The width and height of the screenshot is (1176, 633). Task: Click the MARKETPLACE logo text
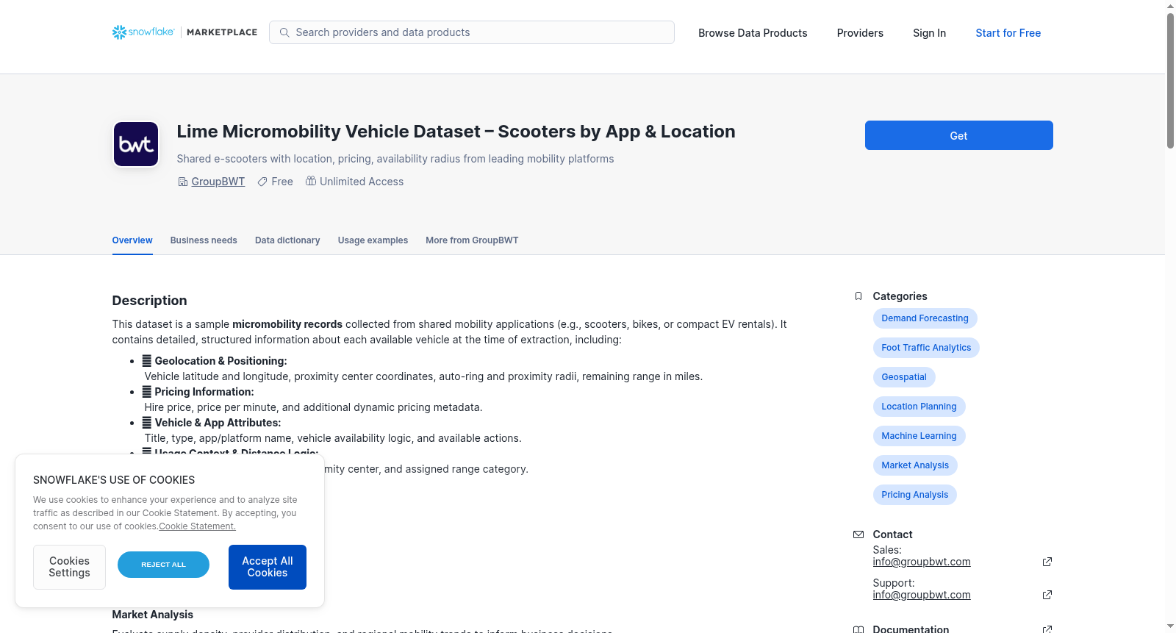point(222,32)
